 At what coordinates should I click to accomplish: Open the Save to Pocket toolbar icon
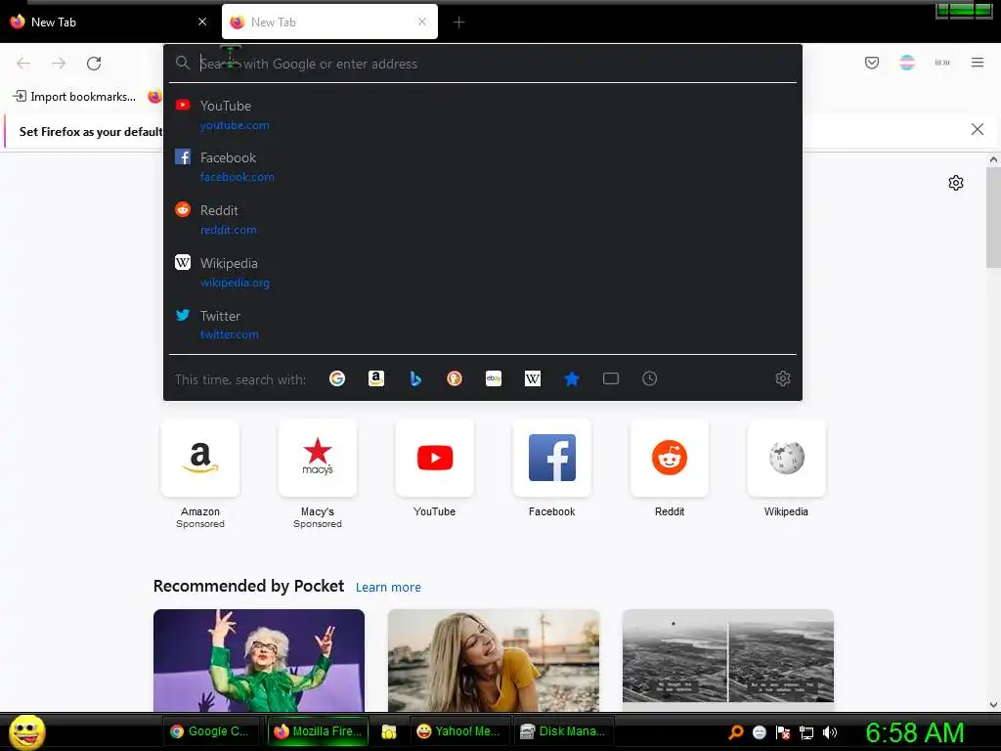(872, 63)
